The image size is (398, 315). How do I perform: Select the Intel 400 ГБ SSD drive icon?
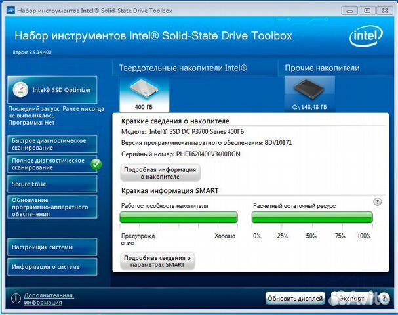point(144,92)
